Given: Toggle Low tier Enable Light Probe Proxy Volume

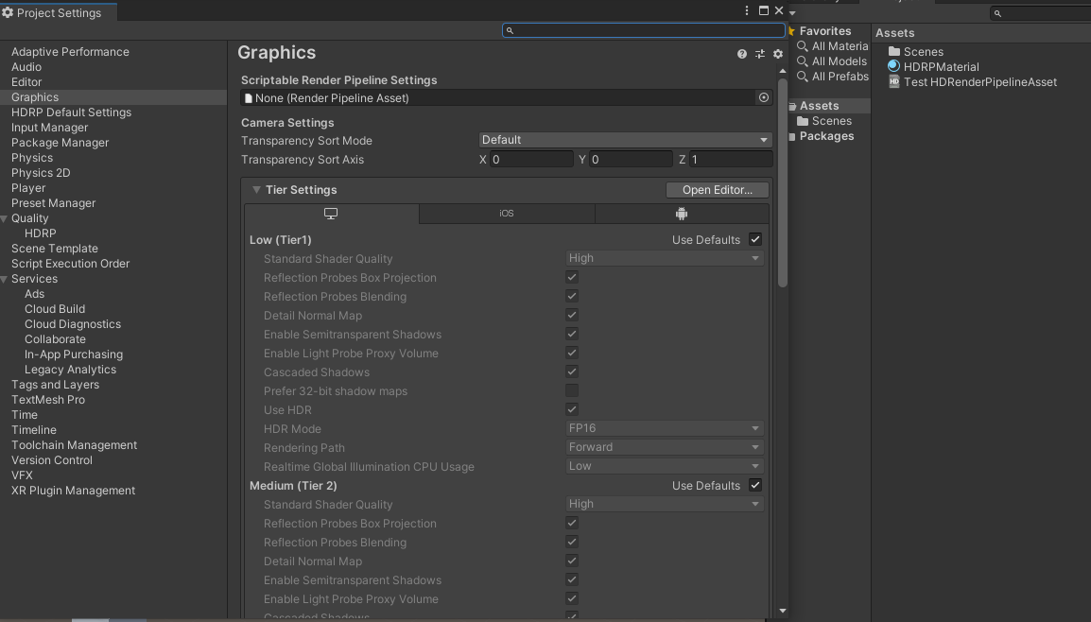Looking at the screenshot, I should [572, 353].
